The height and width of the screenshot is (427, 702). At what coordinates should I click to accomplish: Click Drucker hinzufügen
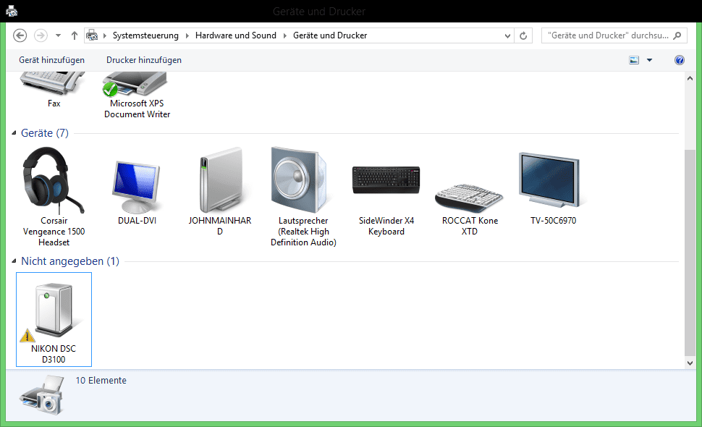144,60
